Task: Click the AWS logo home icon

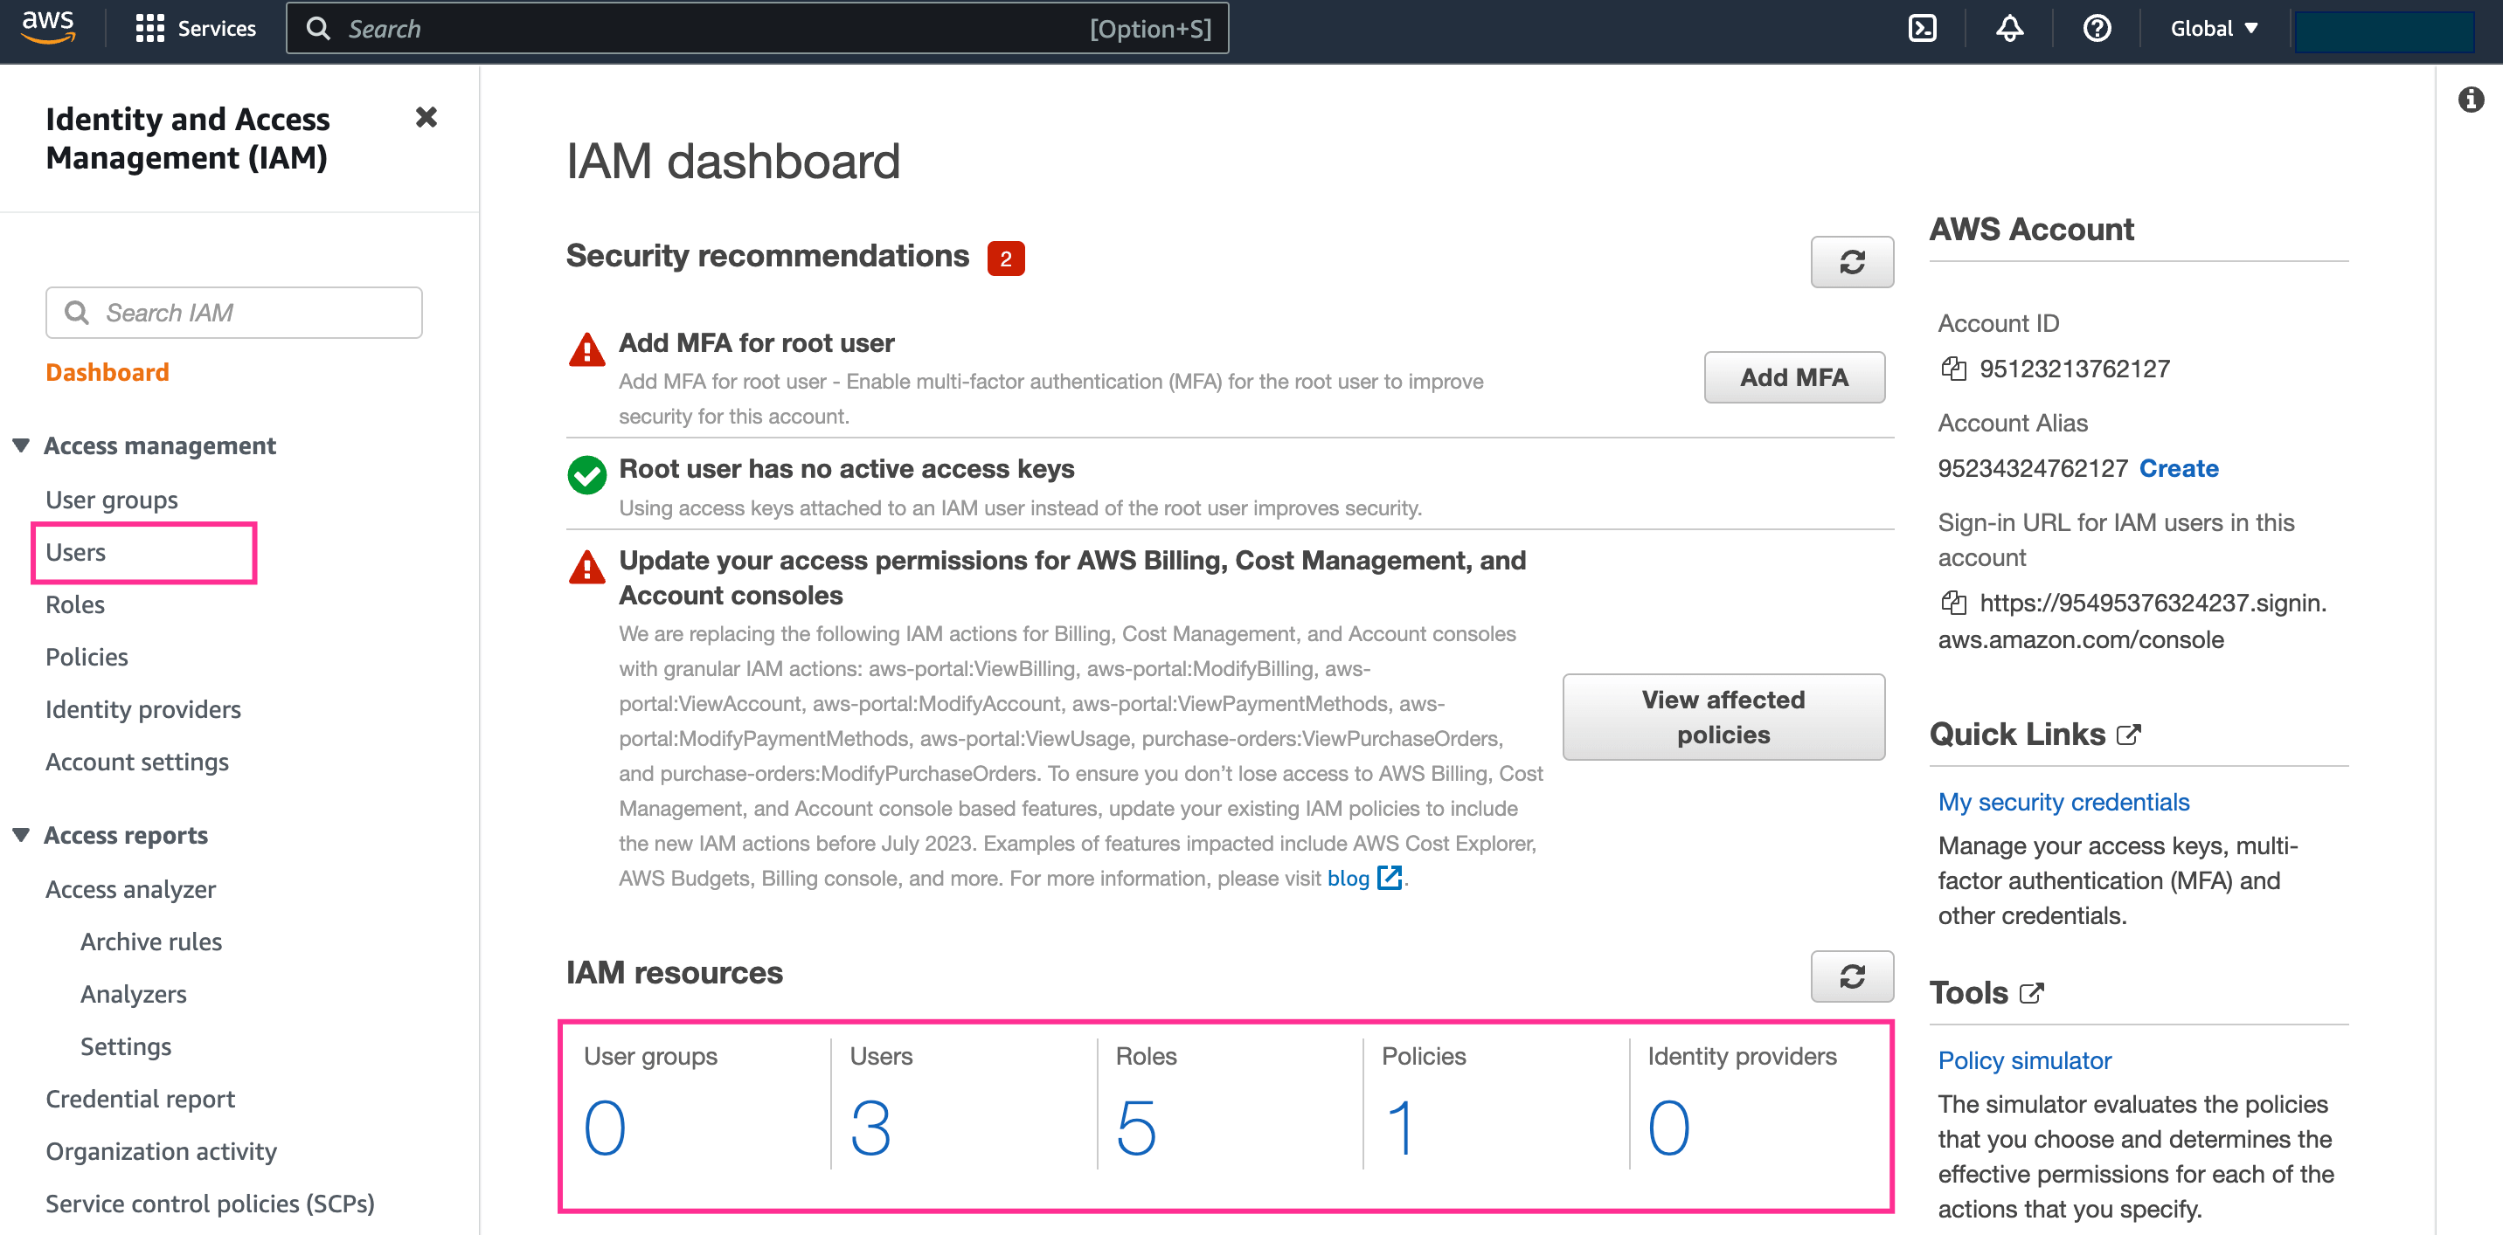Action: [x=47, y=27]
